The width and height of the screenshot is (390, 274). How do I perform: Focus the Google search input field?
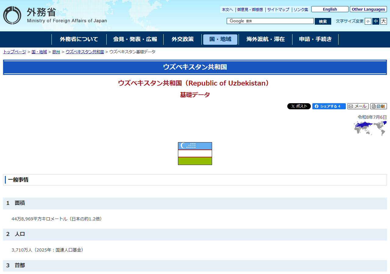(270, 21)
